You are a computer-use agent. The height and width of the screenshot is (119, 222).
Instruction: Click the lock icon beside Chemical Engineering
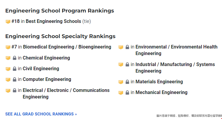(15, 58)
